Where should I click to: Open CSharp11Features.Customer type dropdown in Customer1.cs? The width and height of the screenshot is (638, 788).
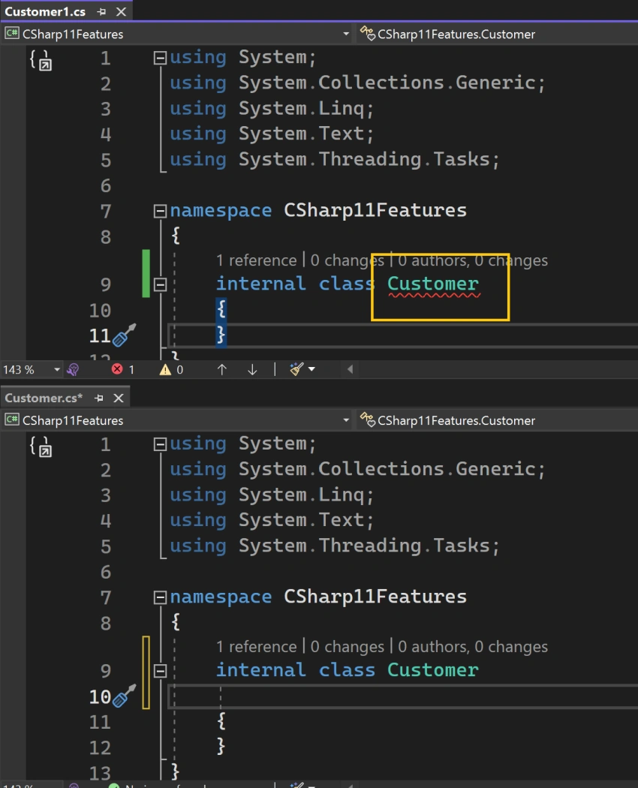click(x=498, y=34)
